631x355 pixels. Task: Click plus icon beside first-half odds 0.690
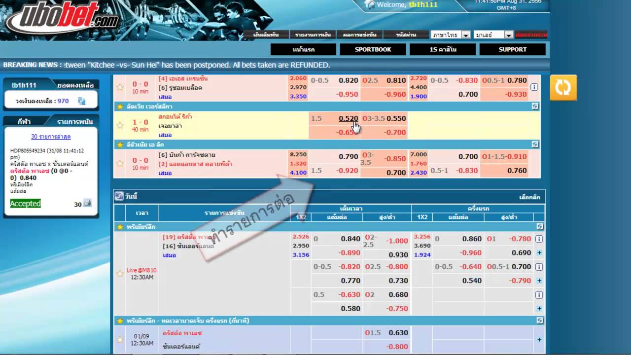[539, 253]
